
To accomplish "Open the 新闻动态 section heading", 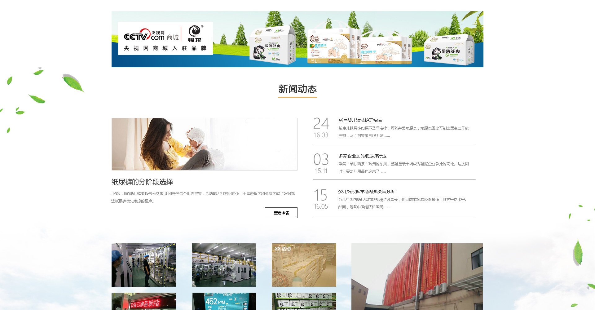I will (x=297, y=89).
